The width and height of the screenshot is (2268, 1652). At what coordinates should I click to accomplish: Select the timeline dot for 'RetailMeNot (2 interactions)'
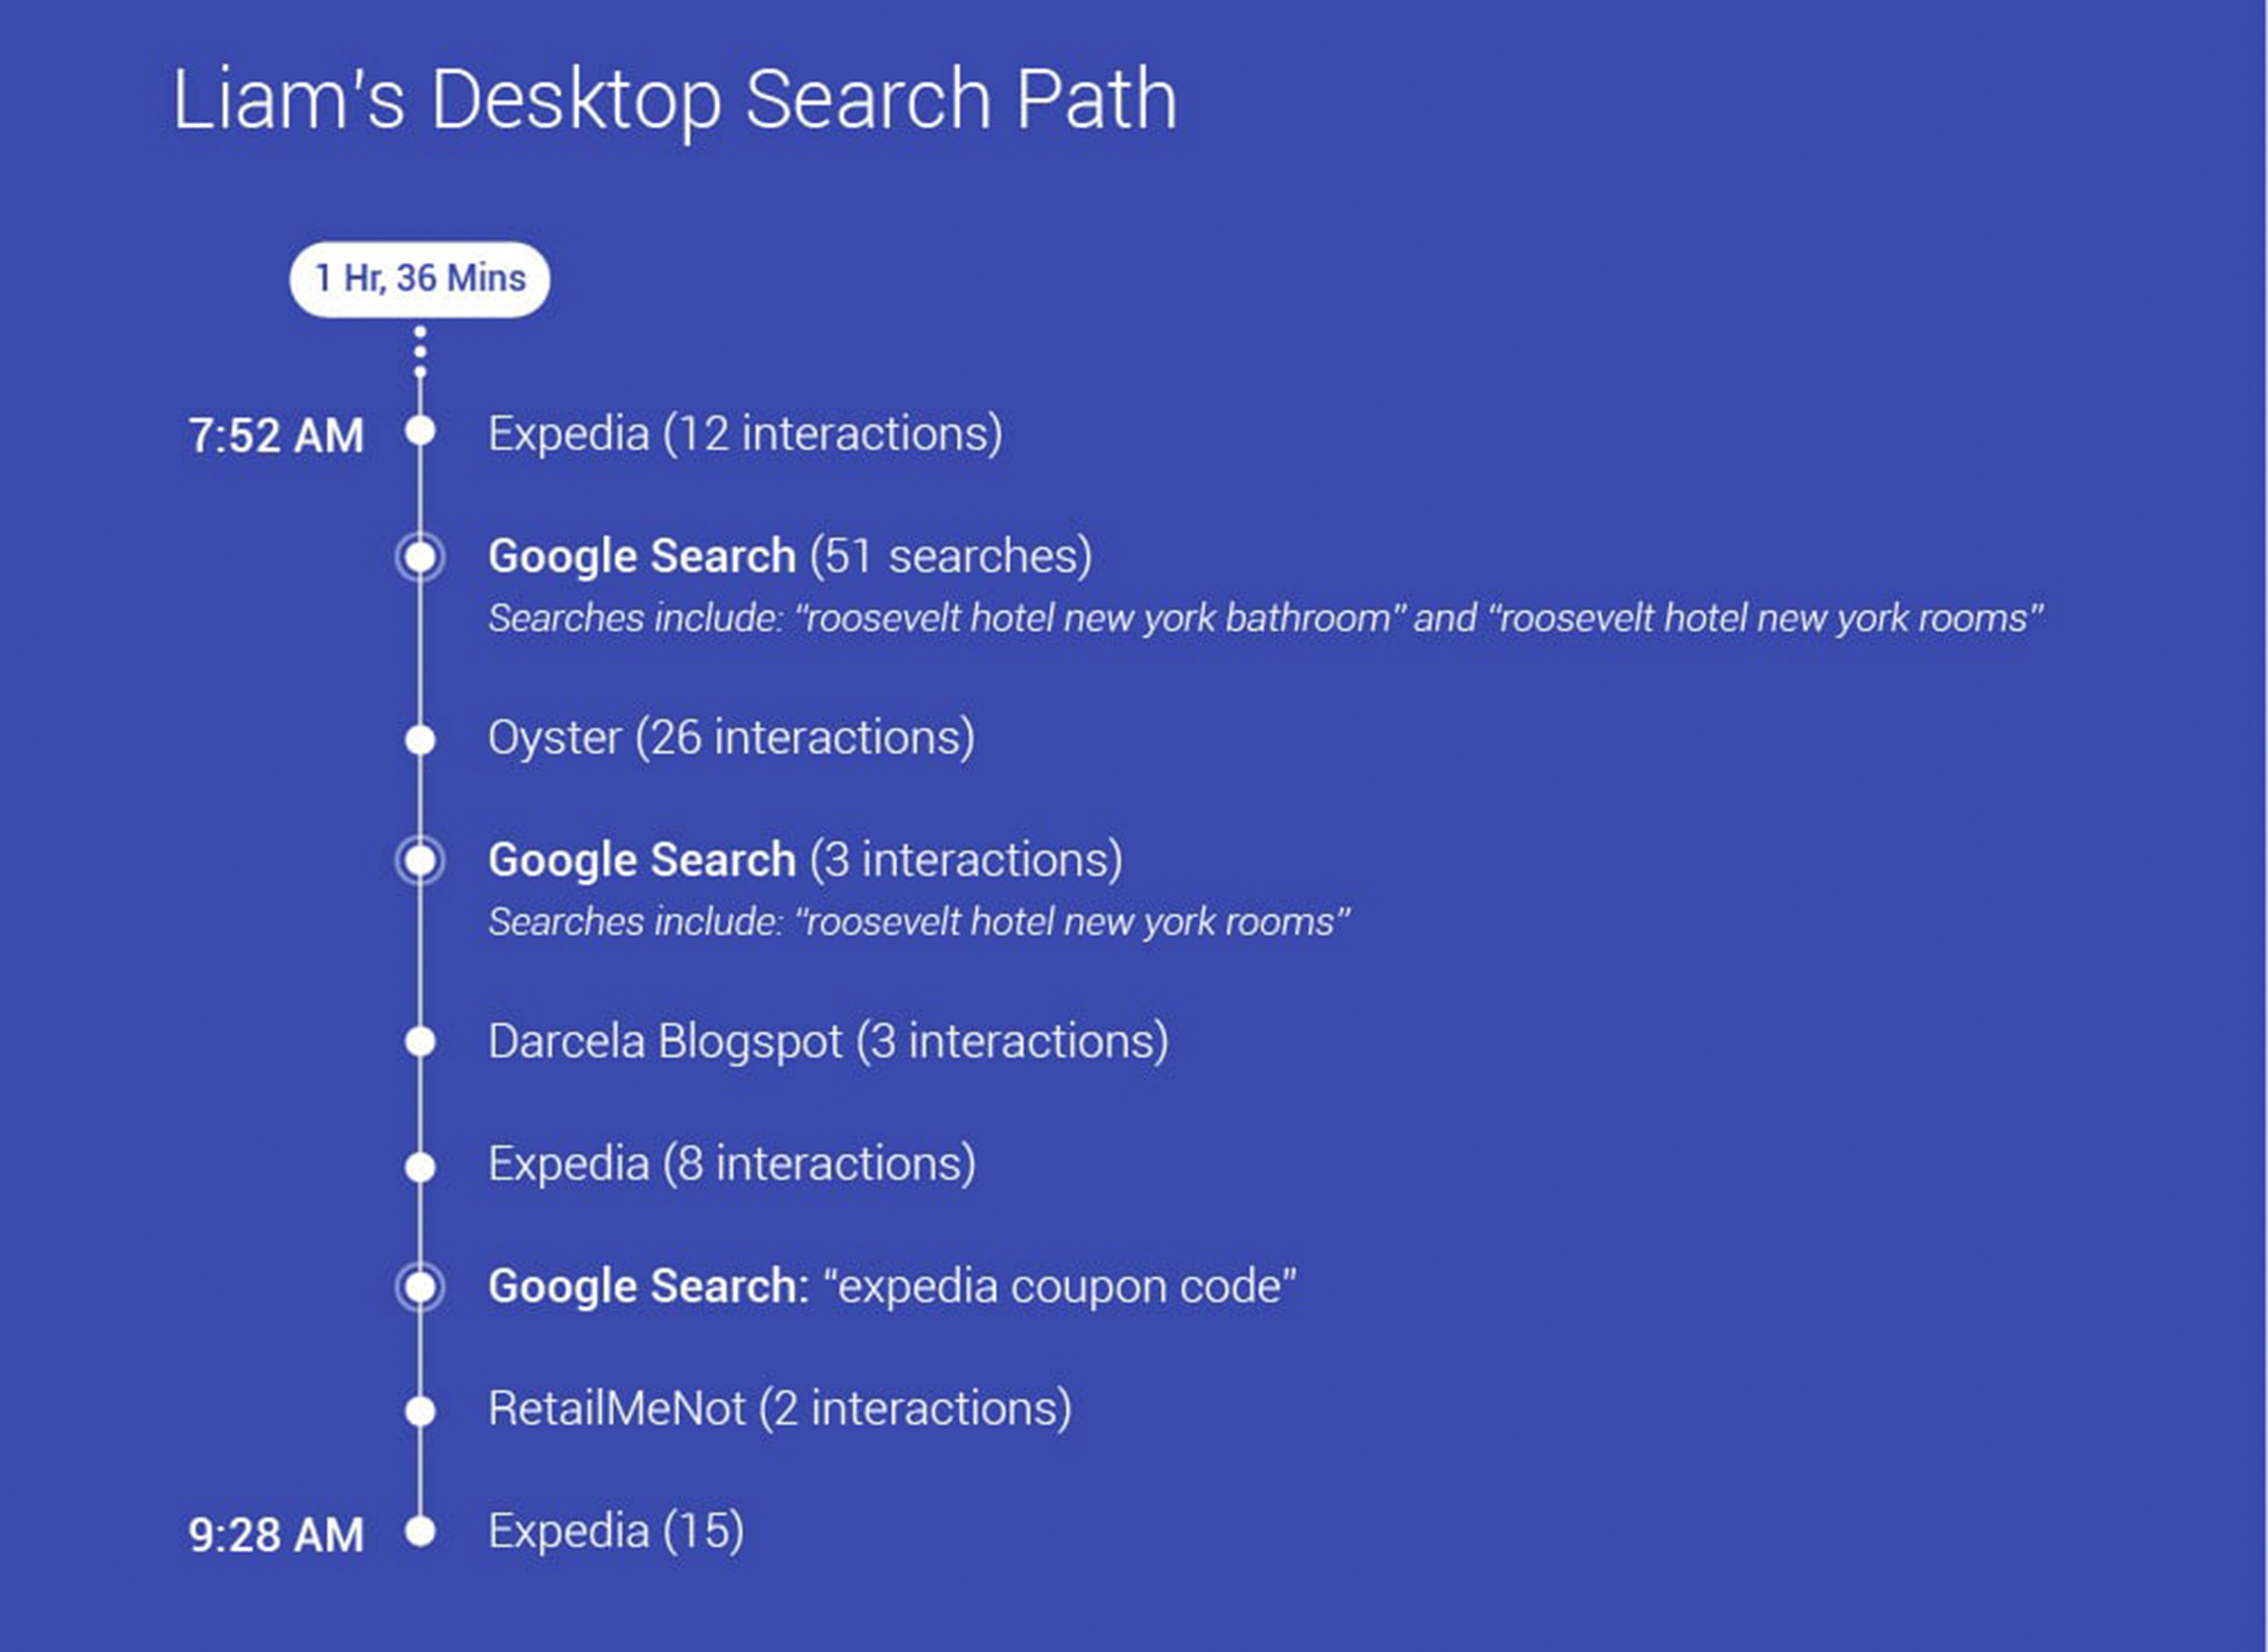(420, 1411)
